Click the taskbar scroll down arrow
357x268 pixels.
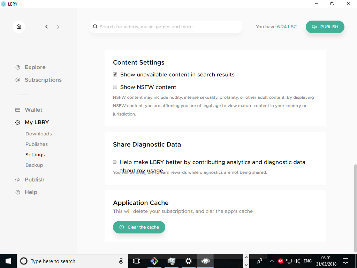click(246, 265)
